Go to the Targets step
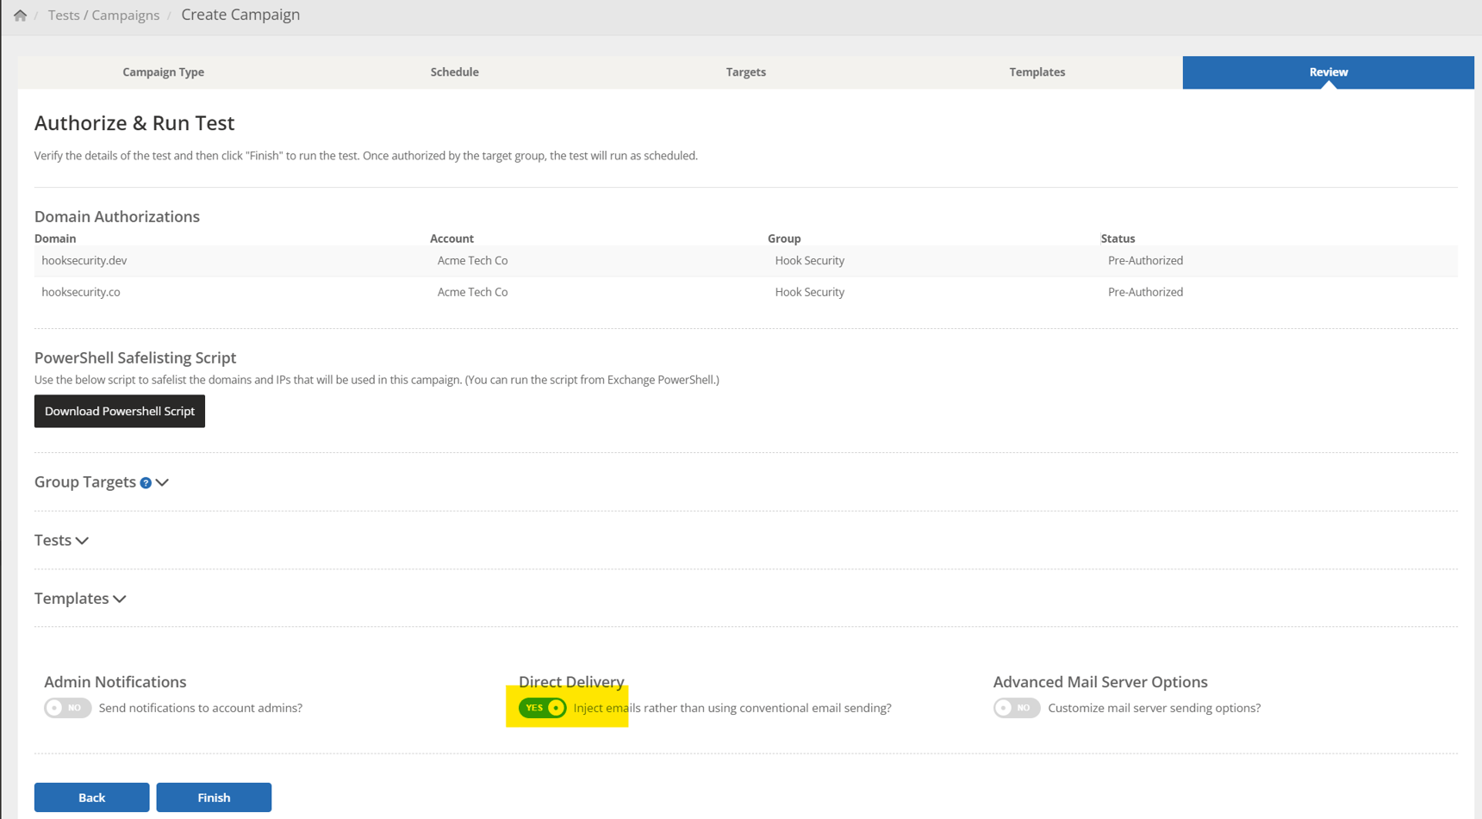The height and width of the screenshot is (819, 1482). pos(745,72)
